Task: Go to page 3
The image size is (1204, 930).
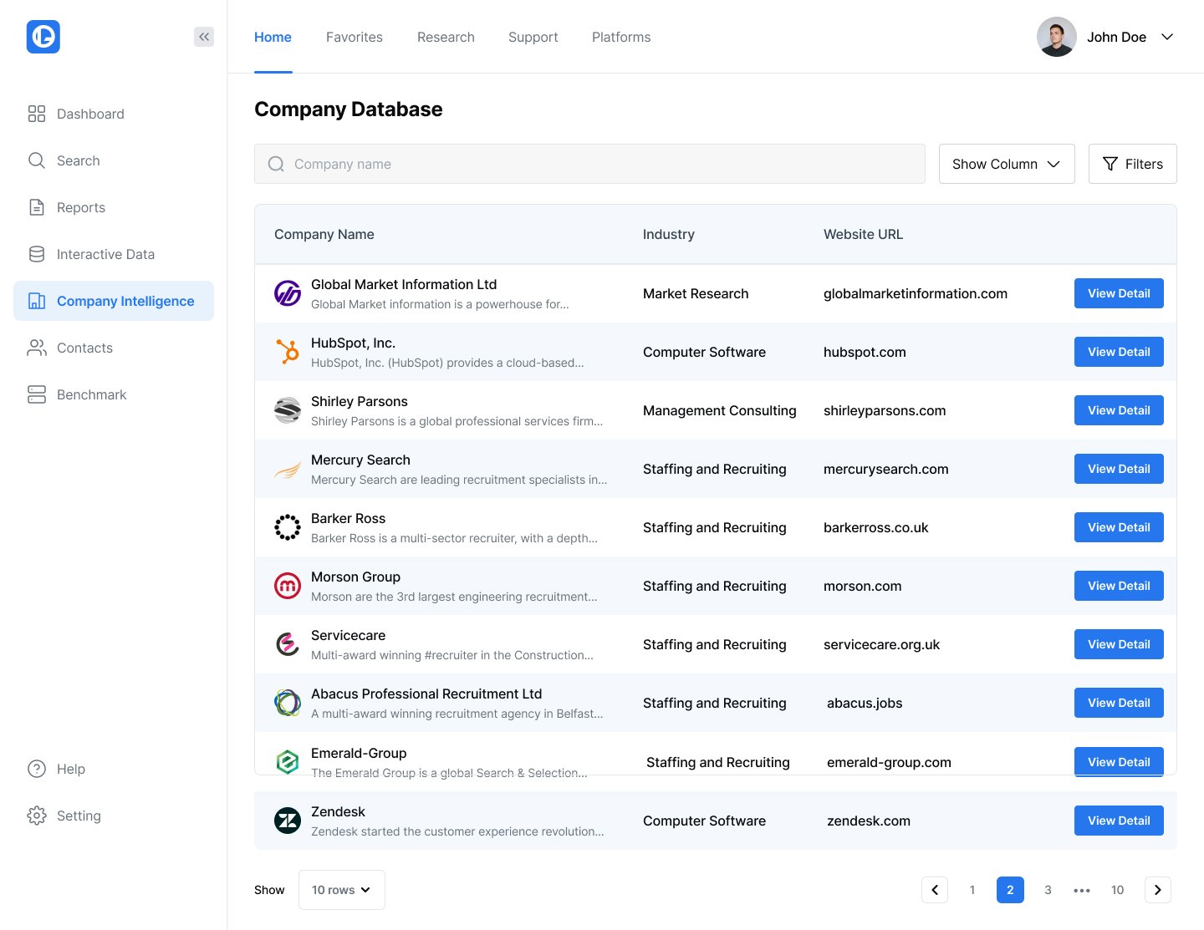Action: pyautogui.click(x=1048, y=890)
